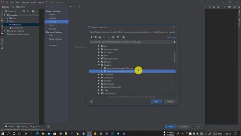The height and width of the screenshot is (136, 241).
Task: Open Problems in Project Structure
Action: 53,45
